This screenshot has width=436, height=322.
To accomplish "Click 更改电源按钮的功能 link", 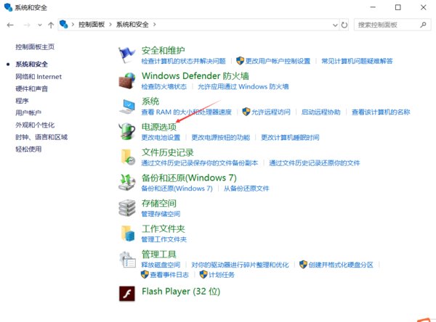I will tap(220, 137).
